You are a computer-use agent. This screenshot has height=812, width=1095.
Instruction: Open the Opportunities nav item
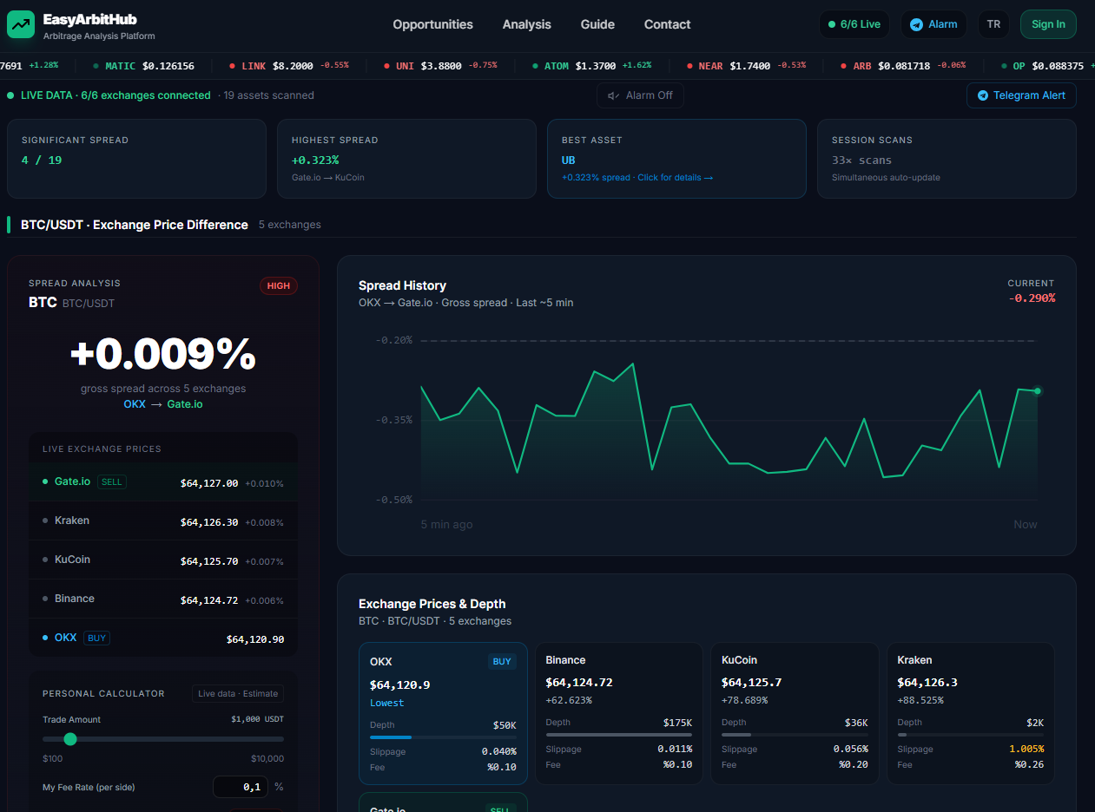(432, 24)
